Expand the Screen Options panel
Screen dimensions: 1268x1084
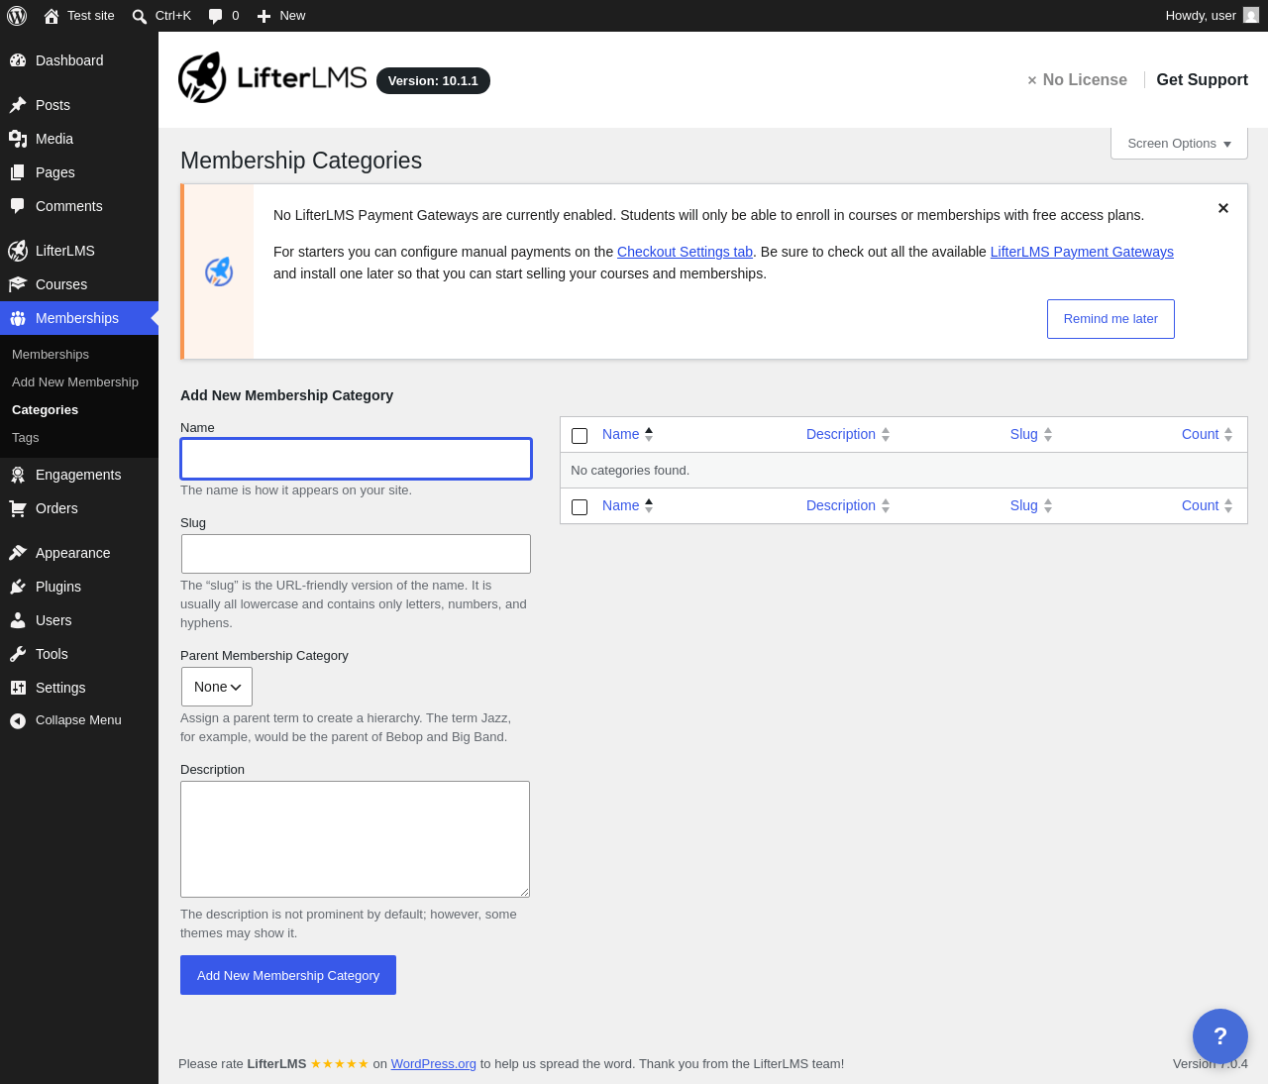tap(1179, 144)
